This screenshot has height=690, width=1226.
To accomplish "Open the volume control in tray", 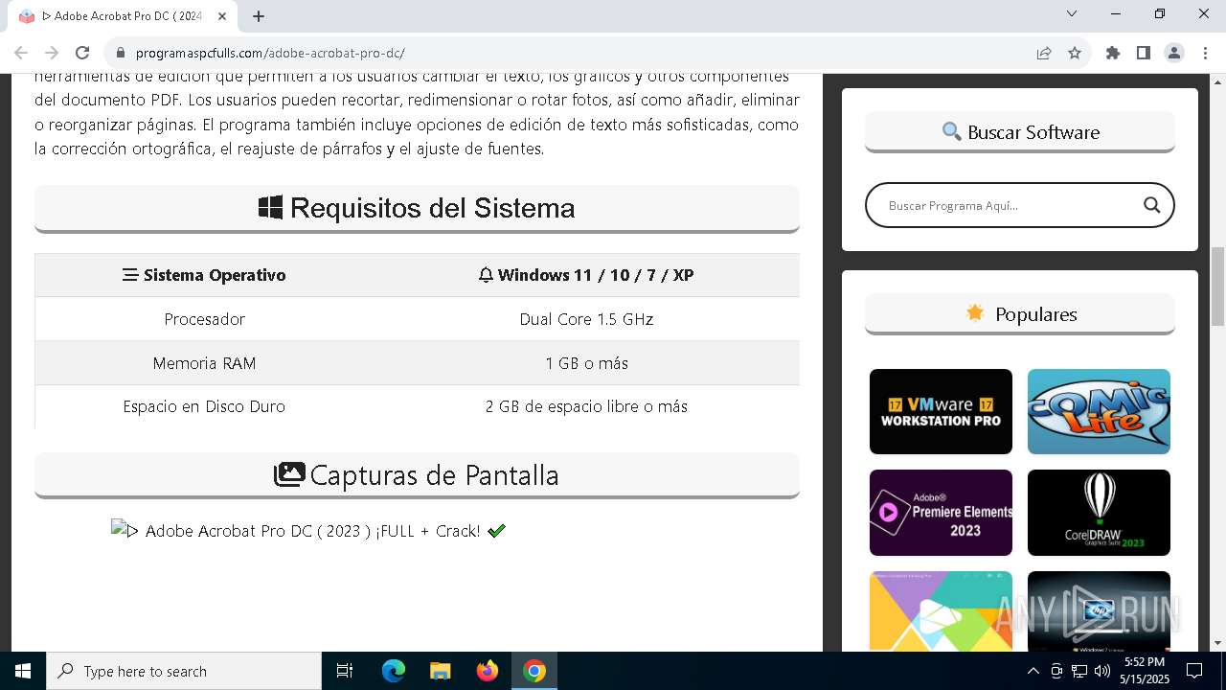I will tap(1102, 671).
